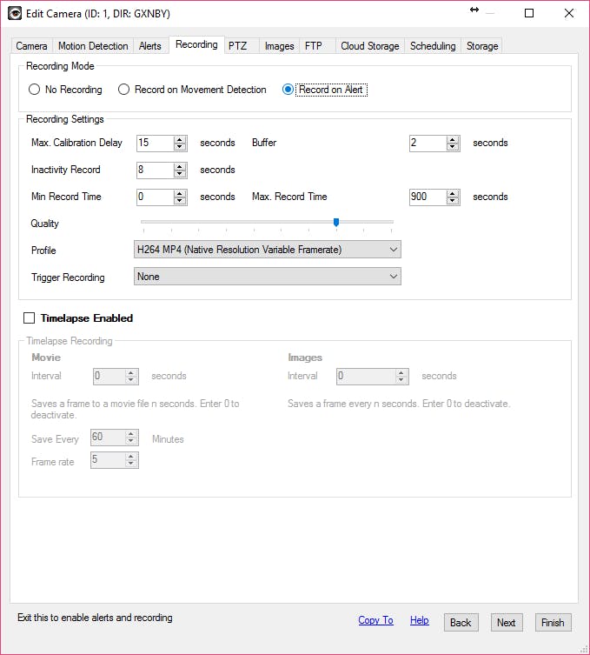This screenshot has height=655, width=590.
Task: Click the Copy To link
Action: [x=375, y=620]
